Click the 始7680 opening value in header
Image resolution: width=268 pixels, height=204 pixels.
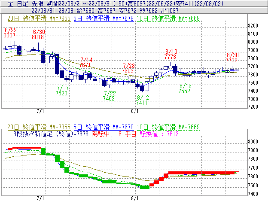click(85, 11)
